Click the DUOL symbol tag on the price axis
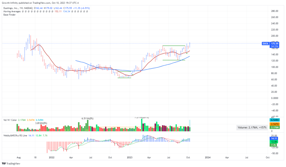The height and width of the screenshot is (167, 286). [x=266, y=44]
